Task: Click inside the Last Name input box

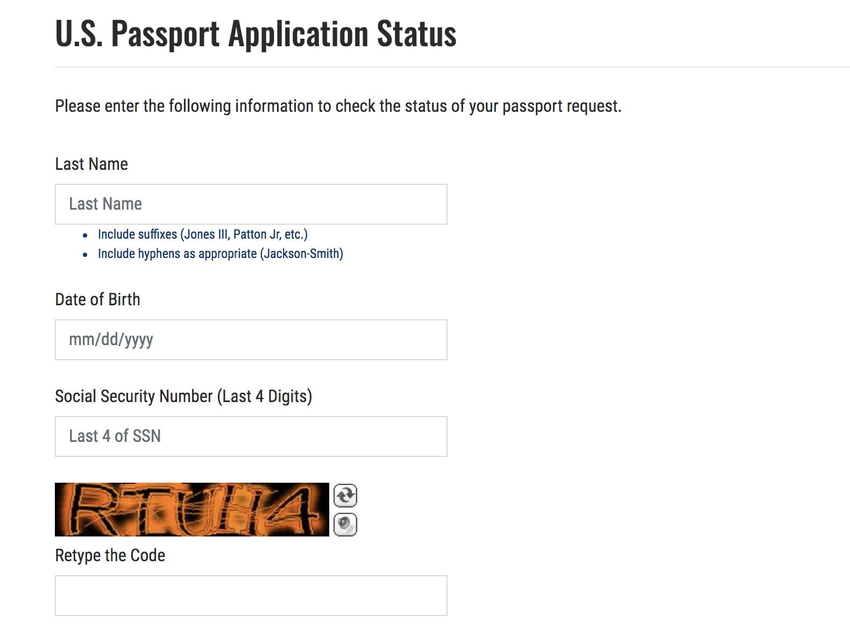Action: (250, 204)
